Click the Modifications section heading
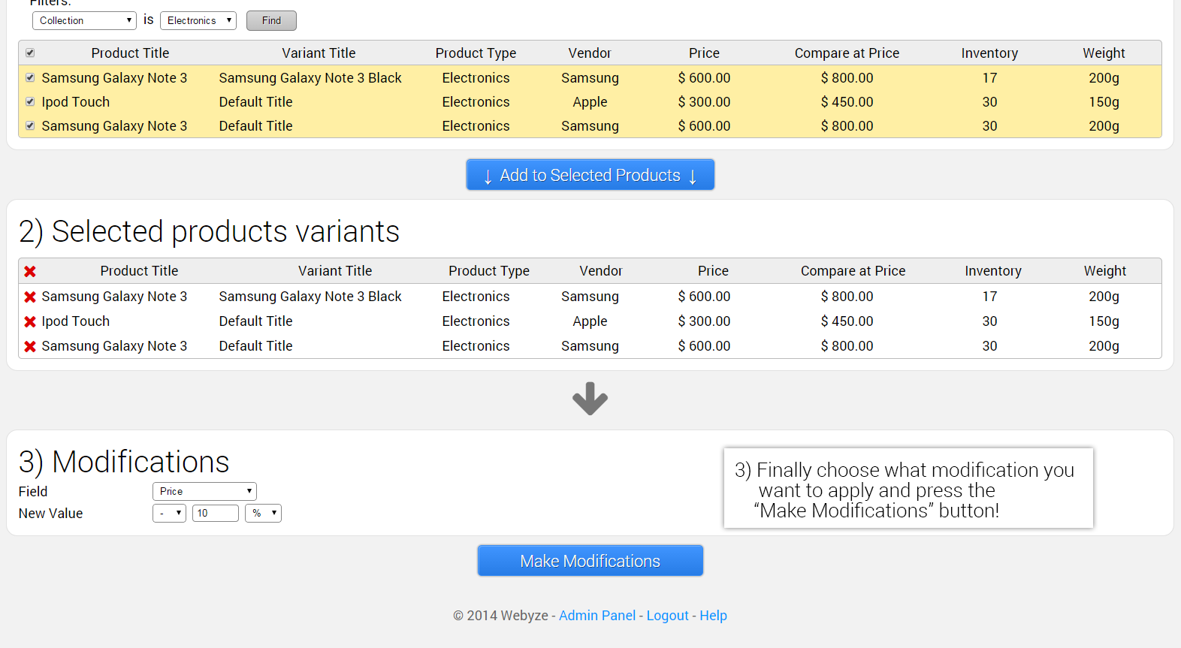Viewport: 1181px width, 648px height. tap(124, 462)
